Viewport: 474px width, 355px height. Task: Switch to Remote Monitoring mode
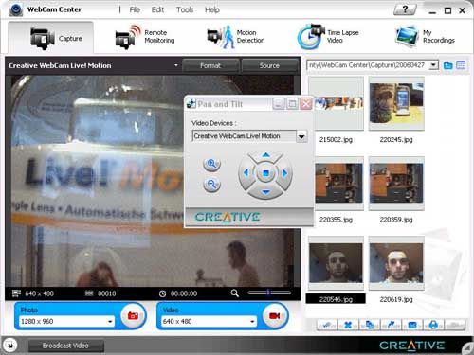145,37
